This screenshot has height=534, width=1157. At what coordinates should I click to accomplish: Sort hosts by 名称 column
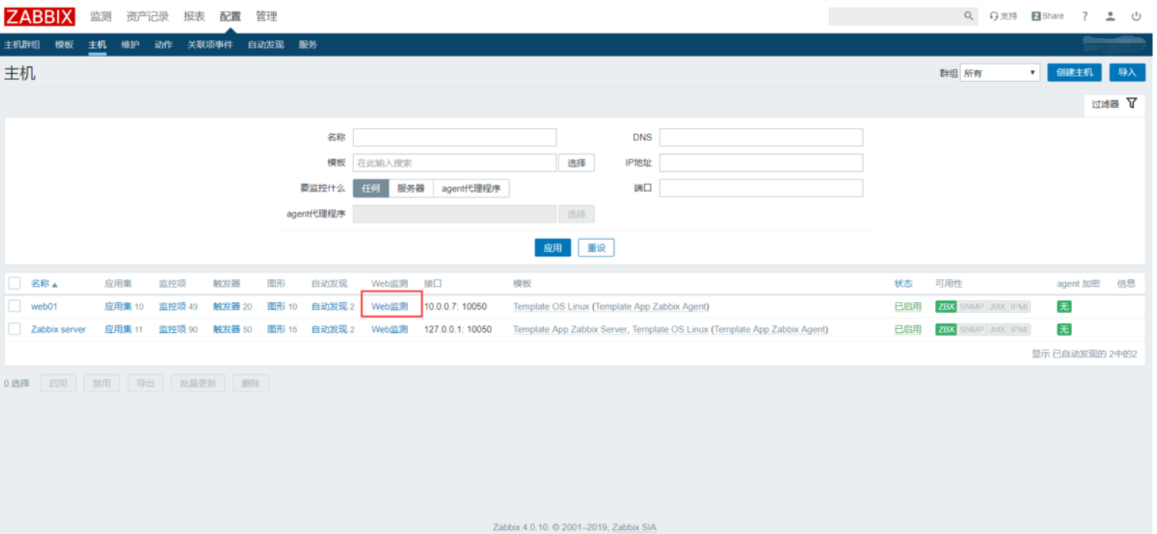tap(44, 284)
